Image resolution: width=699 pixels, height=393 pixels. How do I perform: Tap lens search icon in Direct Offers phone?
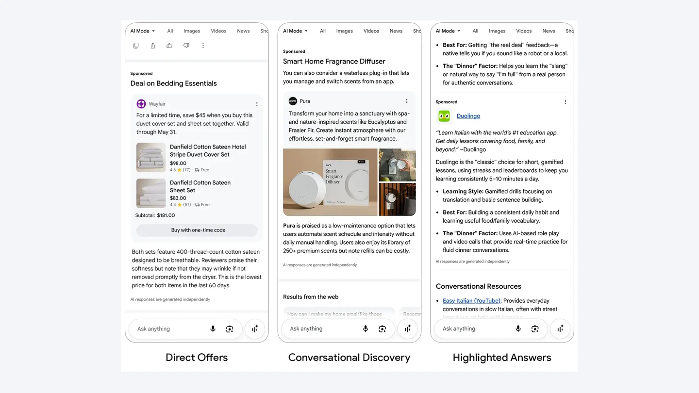pyautogui.click(x=230, y=329)
